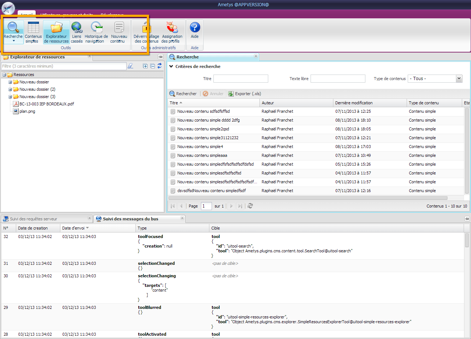The height and width of the screenshot is (339, 471).
Task: Open the Recherche search tool
Action: pyautogui.click(x=13, y=29)
